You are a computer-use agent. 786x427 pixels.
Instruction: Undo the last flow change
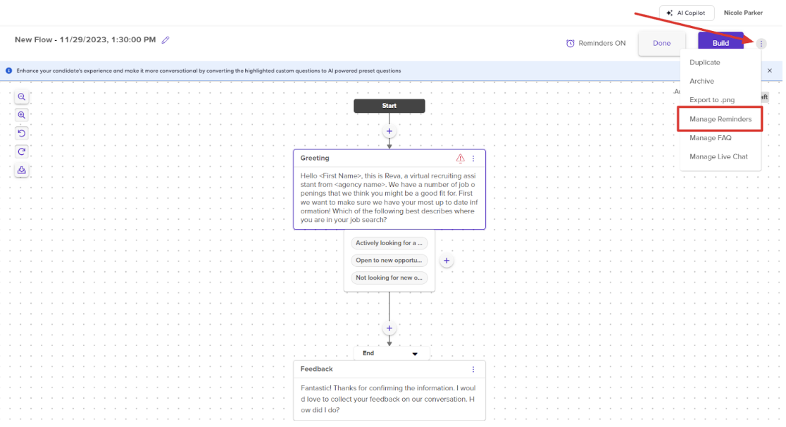coord(22,133)
